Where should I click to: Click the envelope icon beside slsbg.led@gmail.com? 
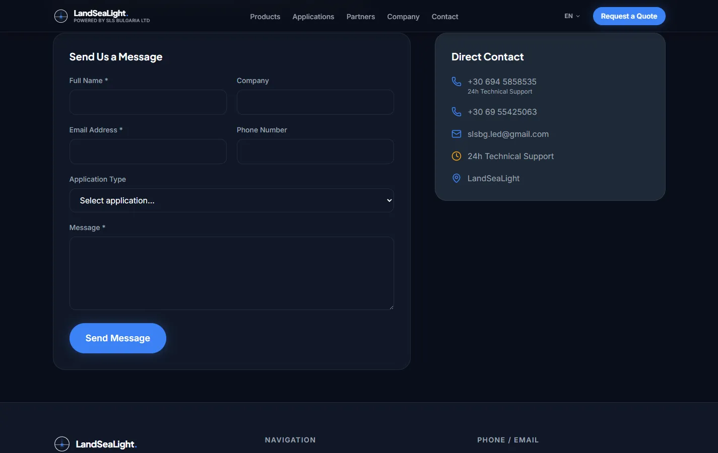pyautogui.click(x=456, y=134)
